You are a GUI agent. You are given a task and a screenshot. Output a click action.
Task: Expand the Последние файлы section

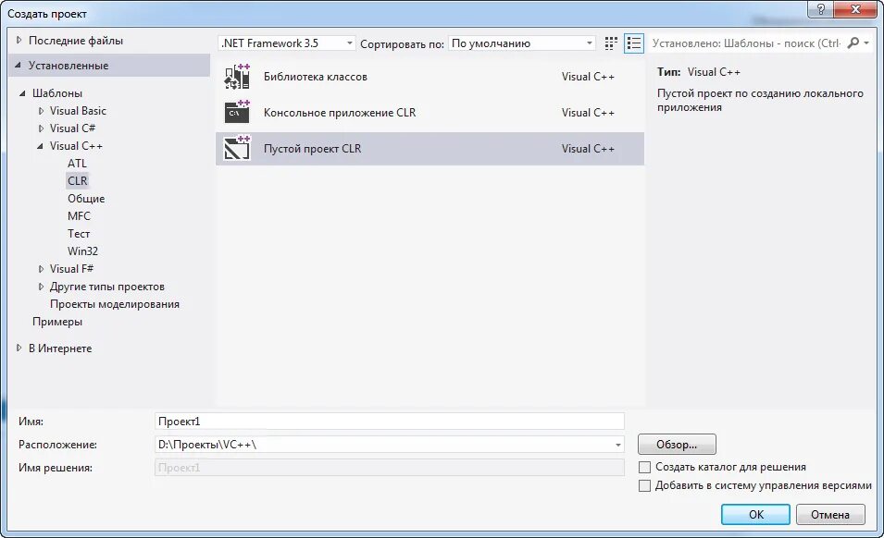click(x=19, y=41)
